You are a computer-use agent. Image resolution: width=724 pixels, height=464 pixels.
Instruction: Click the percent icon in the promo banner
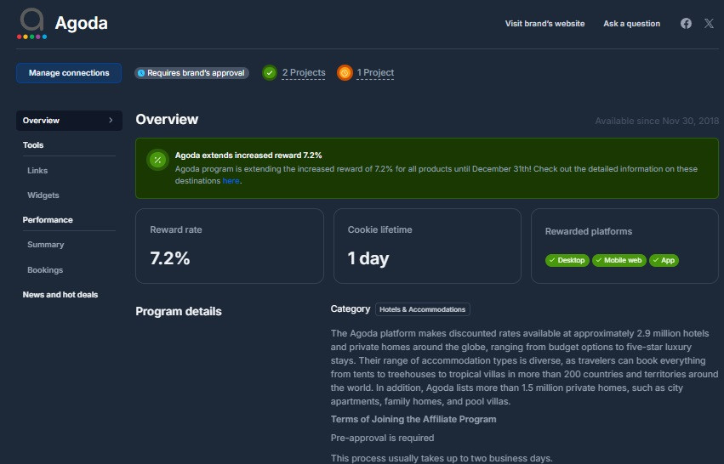tap(157, 161)
